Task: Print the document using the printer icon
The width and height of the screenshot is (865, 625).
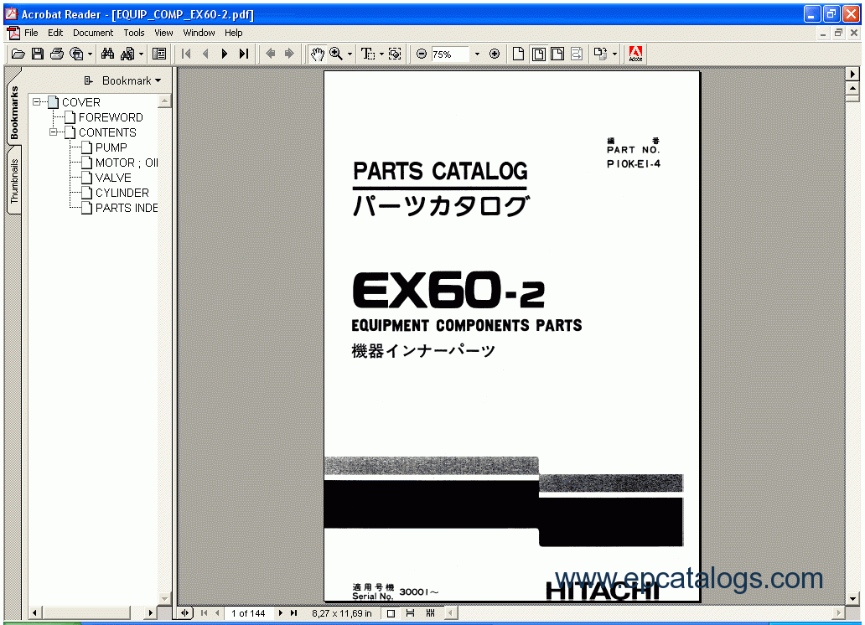Action: coord(57,54)
